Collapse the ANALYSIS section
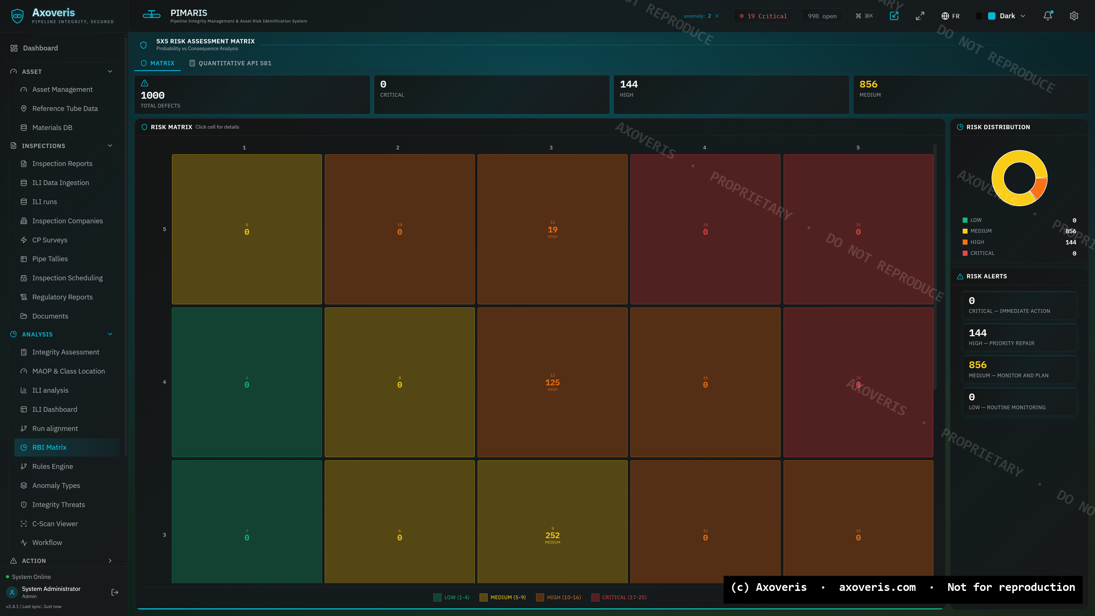Image resolution: width=1095 pixels, height=616 pixels. click(x=110, y=334)
